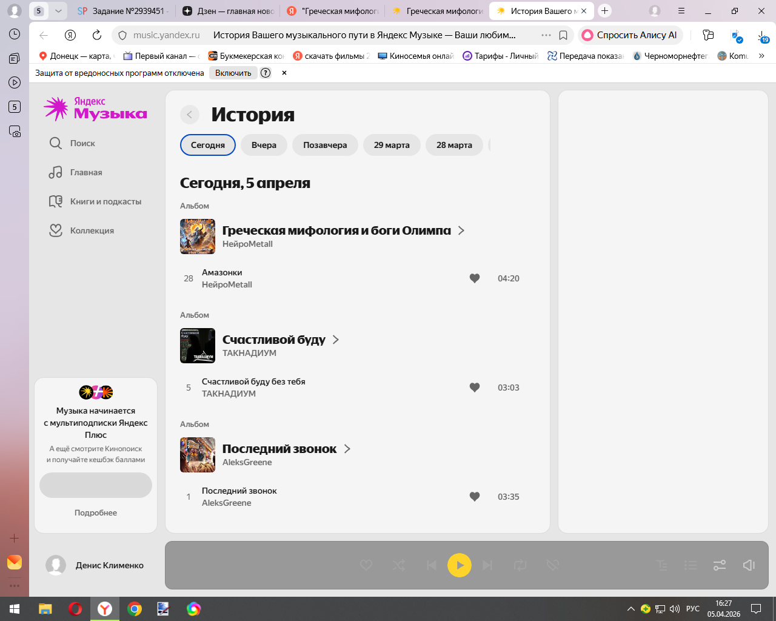Open artist ТАКНАДИУМ under the album title
The height and width of the screenshot is (621, 776).
(249, 353)
